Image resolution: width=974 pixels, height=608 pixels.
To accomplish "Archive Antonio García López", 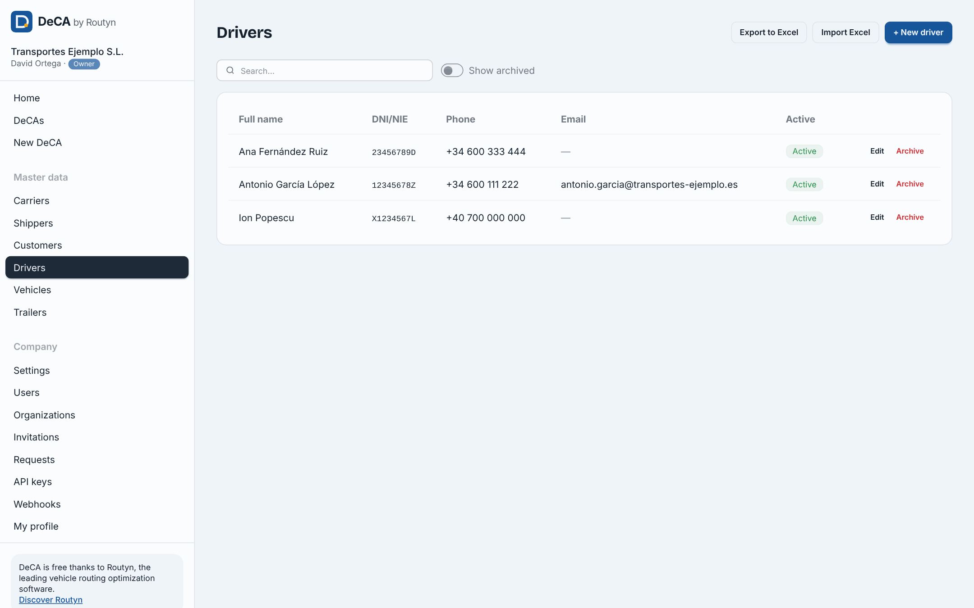I will (x=910, y=184).
